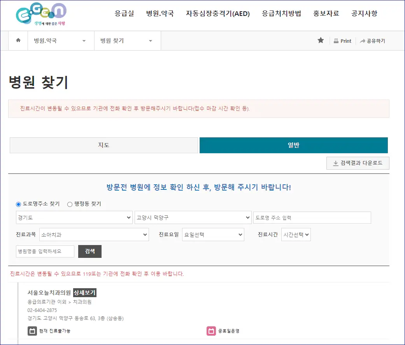Select 공지사항 from the top navigation

click(x=364, y=13)
